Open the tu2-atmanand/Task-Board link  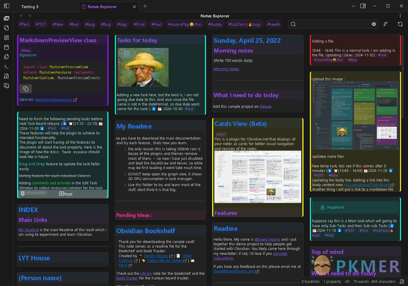pos(367,185)
